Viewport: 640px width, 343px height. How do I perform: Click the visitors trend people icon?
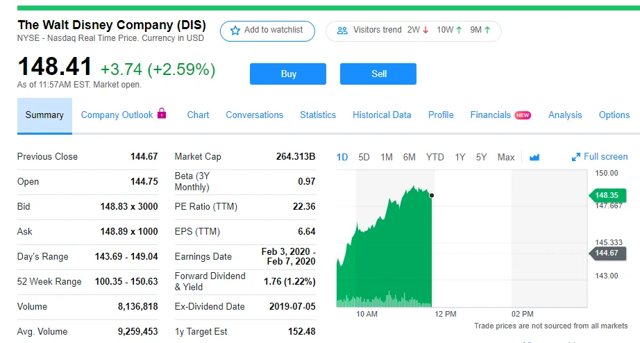pyautogui.click(x=342, y=31)
